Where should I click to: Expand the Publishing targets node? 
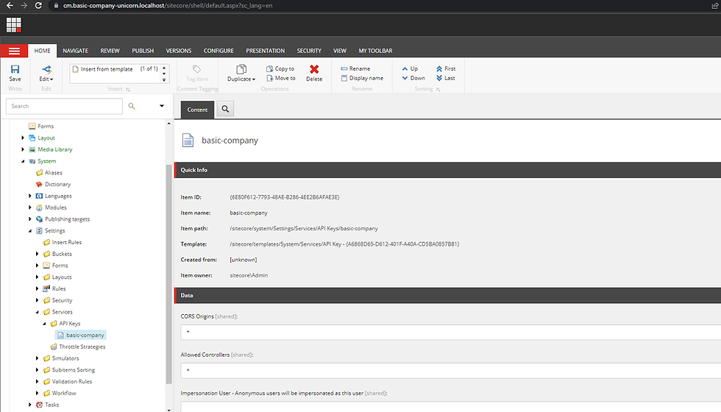click(x=30, y=219)
